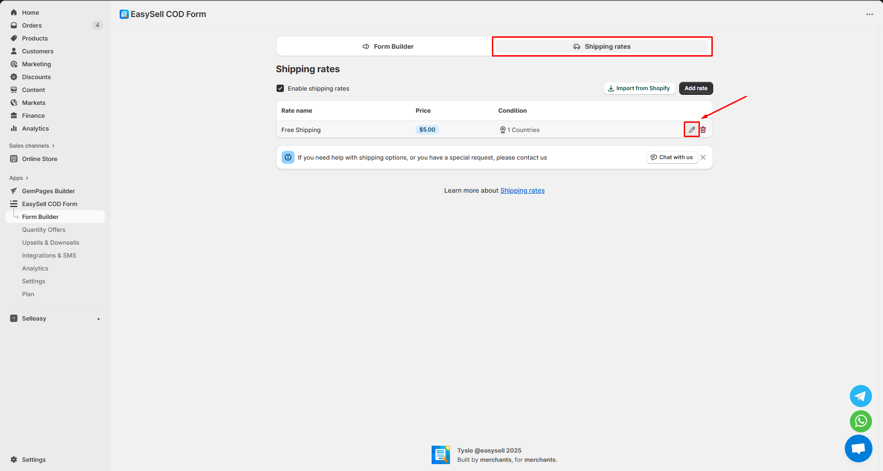Click the Add rate button
This screenshot has height=471, width=883.
[x=695, y=88]
